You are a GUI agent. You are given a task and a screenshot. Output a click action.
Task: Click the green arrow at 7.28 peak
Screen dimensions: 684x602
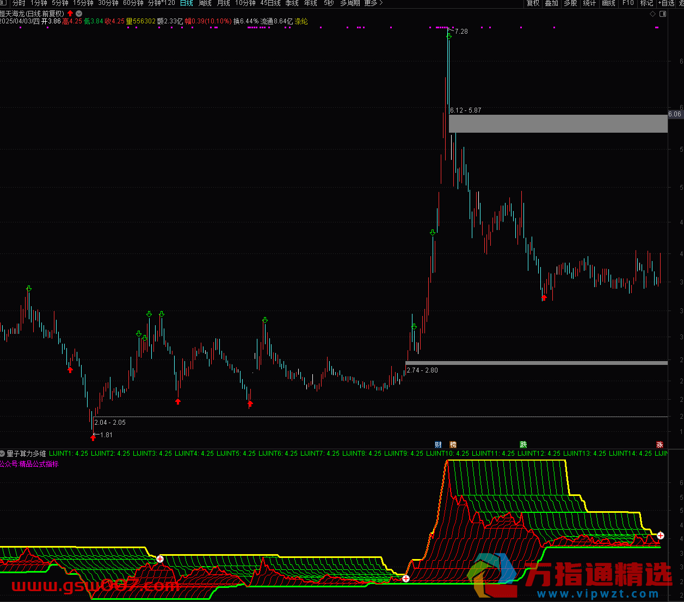point(448,36)
